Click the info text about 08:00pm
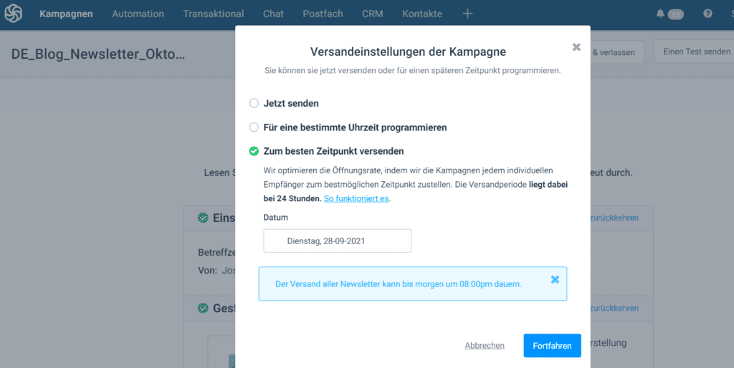 (x=399, y=284)
